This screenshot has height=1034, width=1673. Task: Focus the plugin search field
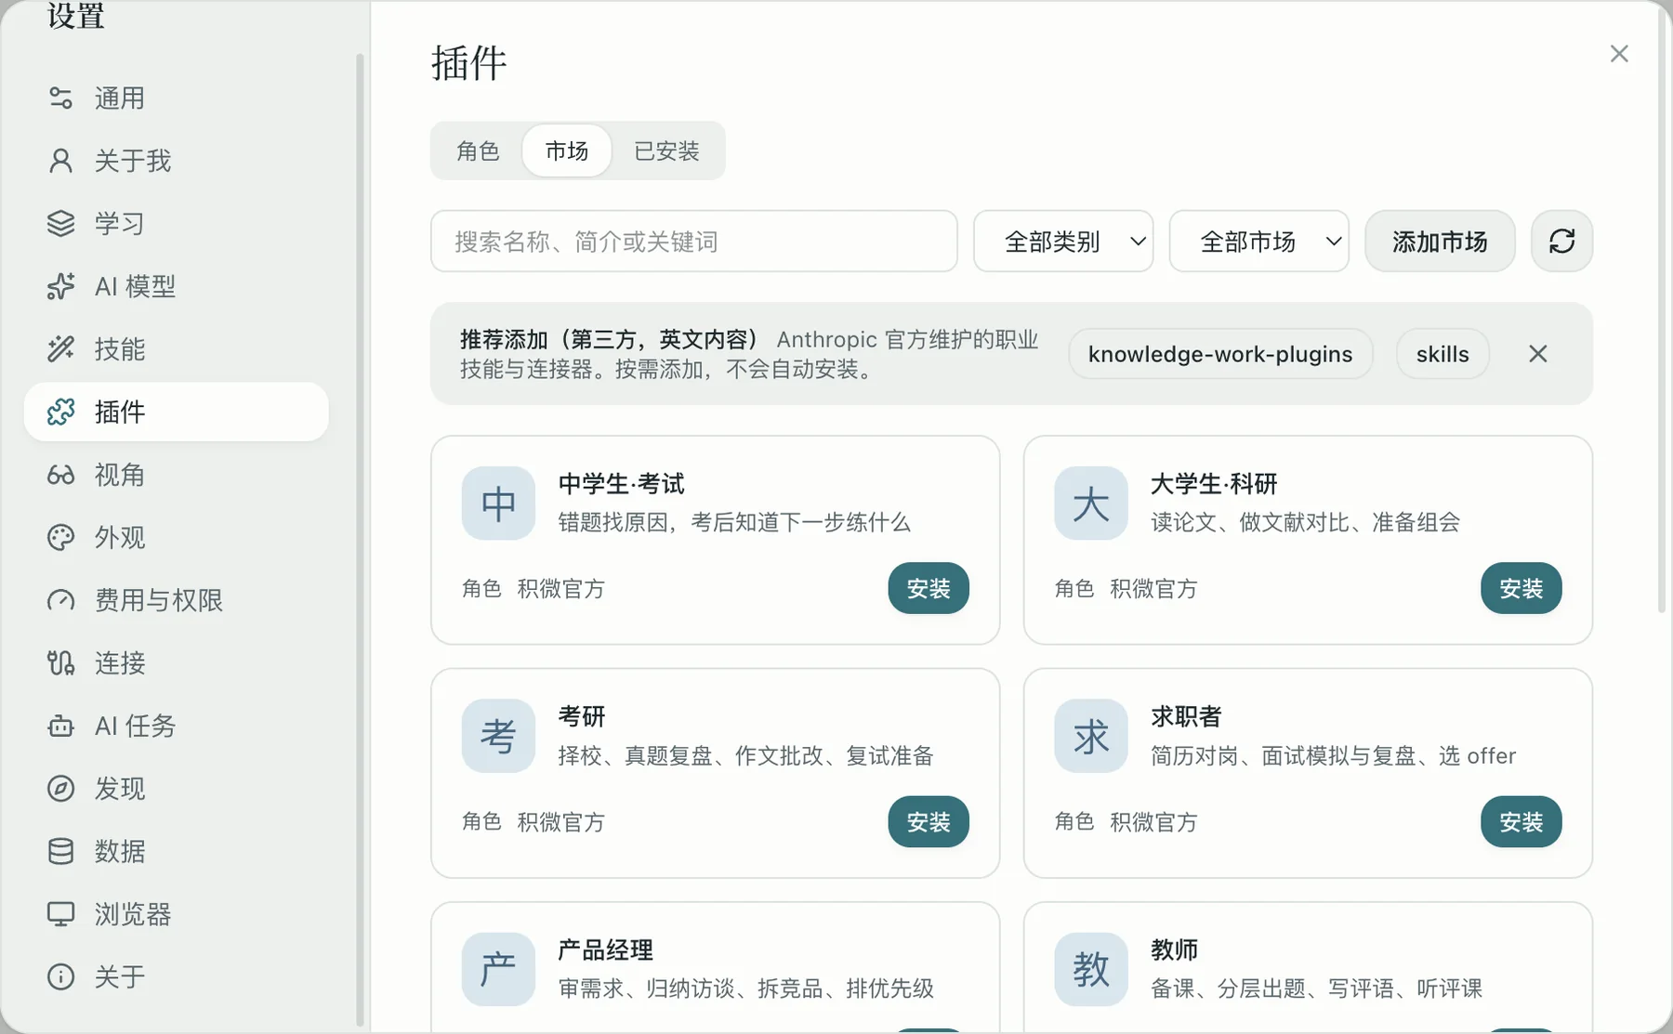pos(693,242)
